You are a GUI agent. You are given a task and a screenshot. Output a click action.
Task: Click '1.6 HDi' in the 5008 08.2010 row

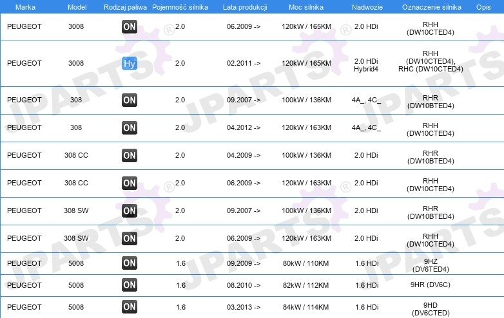[367, 285]
